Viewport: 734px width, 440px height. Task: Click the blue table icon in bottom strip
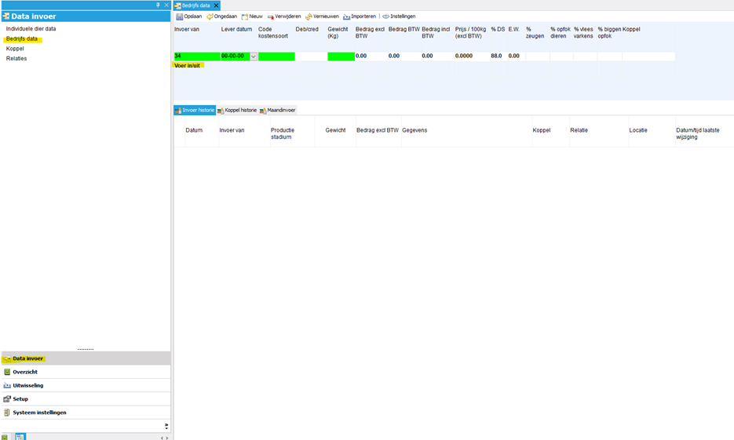pos(20,437)
